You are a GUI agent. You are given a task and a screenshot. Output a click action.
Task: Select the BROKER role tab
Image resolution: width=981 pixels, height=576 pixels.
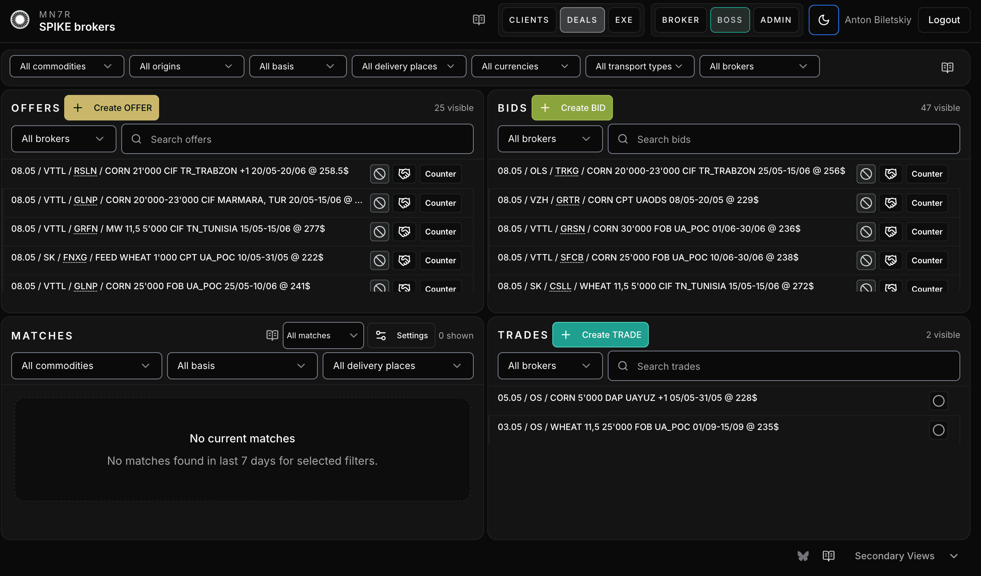tap(680, 20)
